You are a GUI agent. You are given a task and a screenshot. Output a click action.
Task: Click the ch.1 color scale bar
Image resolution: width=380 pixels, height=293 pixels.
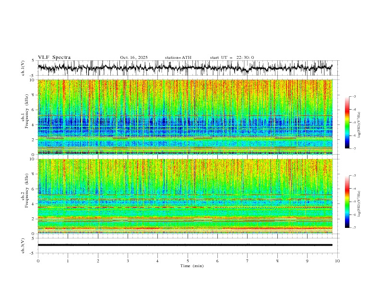coord(347,122)
